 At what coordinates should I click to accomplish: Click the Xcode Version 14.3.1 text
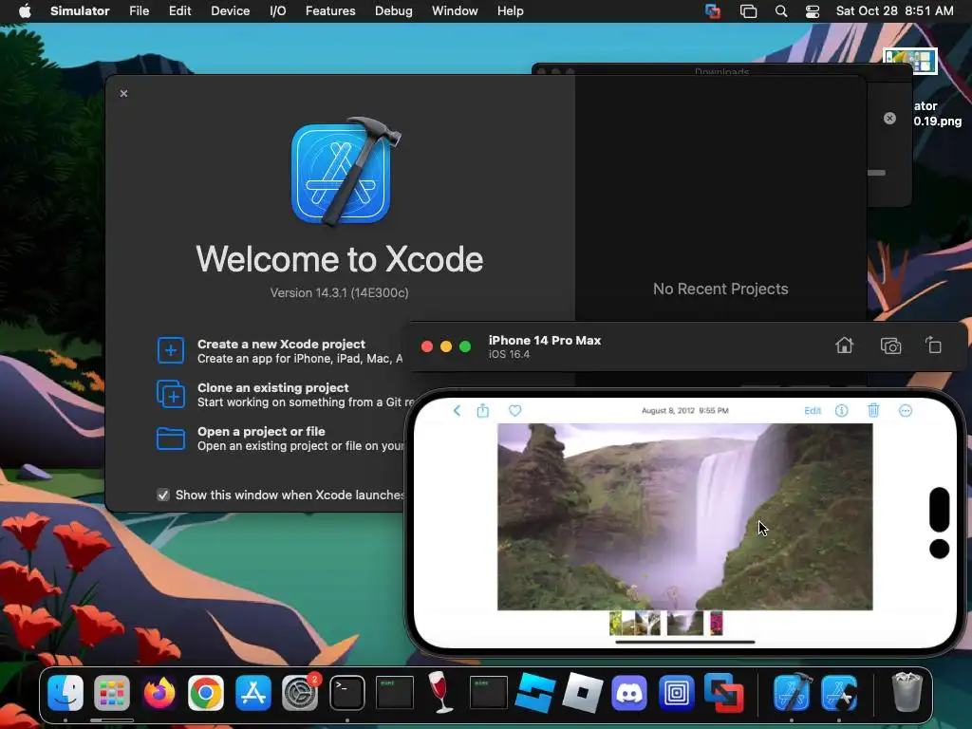339,292
